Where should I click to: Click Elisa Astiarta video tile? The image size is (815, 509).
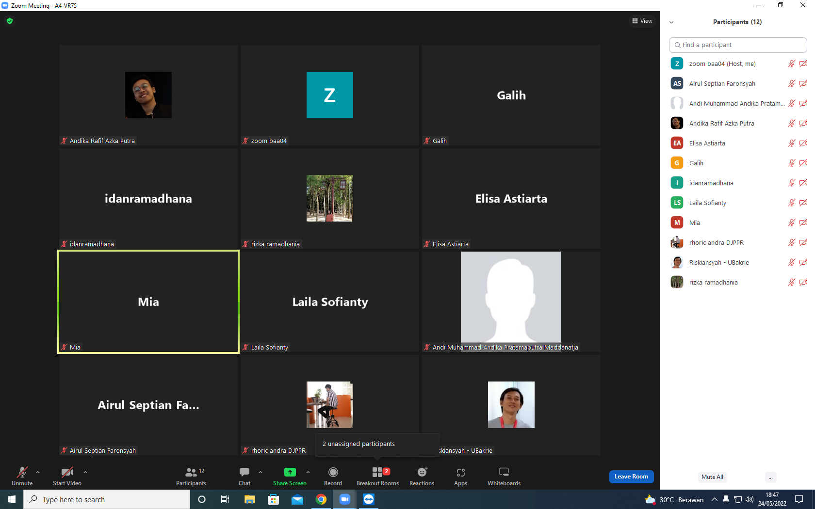(x=511, y=198)
